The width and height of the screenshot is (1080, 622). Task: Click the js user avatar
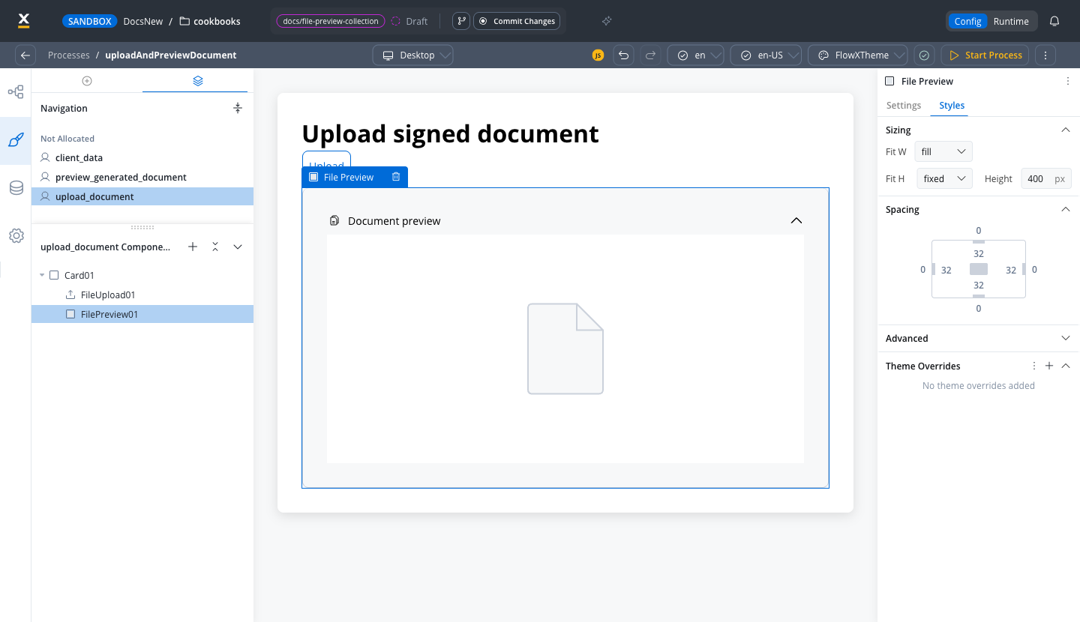598,55
